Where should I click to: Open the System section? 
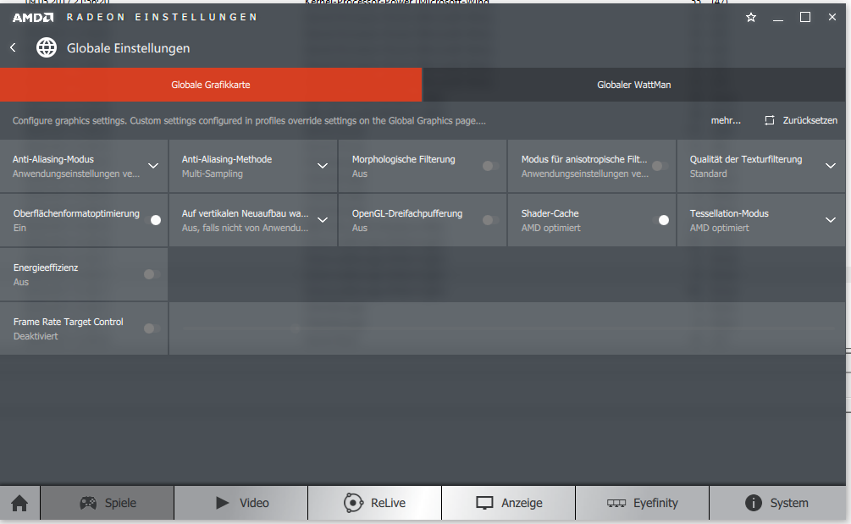point(777,503)
